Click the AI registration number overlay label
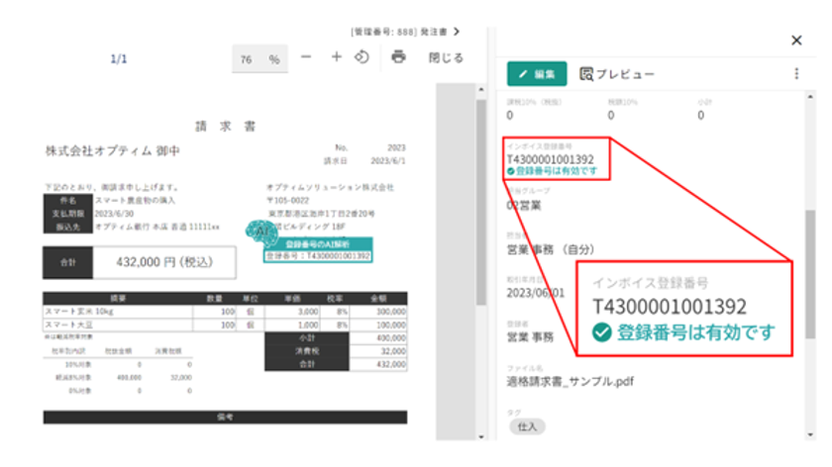The height and width of the screenshot is (467, 832). click(x=318, y=250)
